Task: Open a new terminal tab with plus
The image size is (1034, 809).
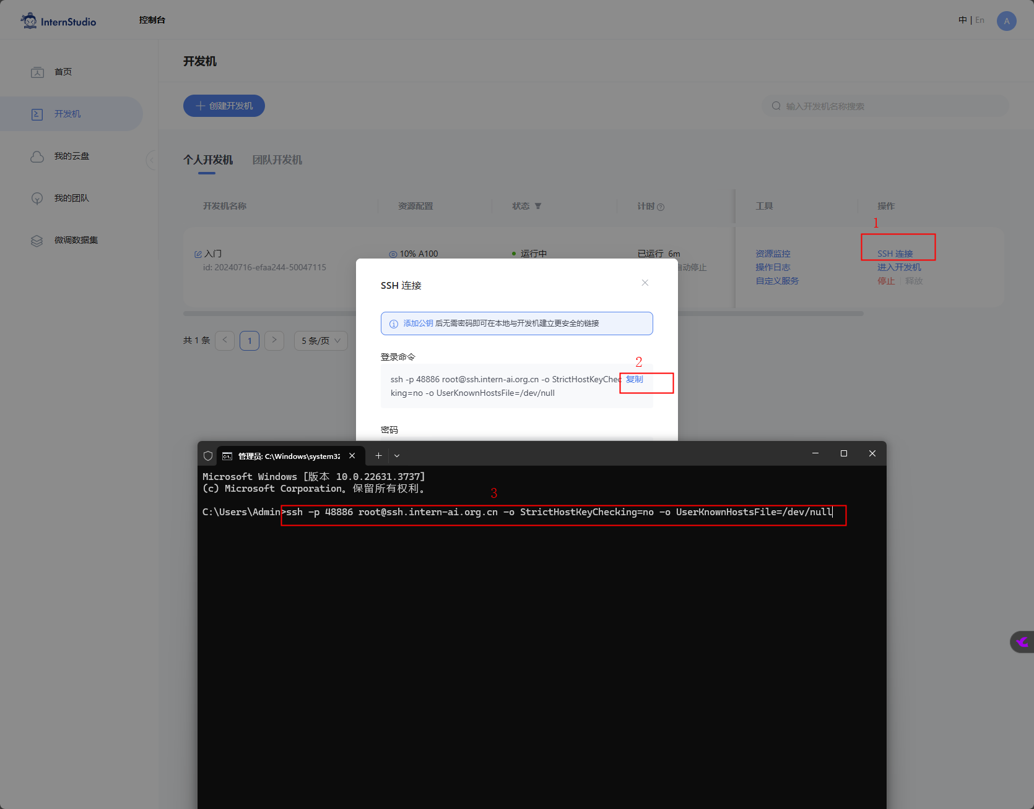Action: pos(378,456)
